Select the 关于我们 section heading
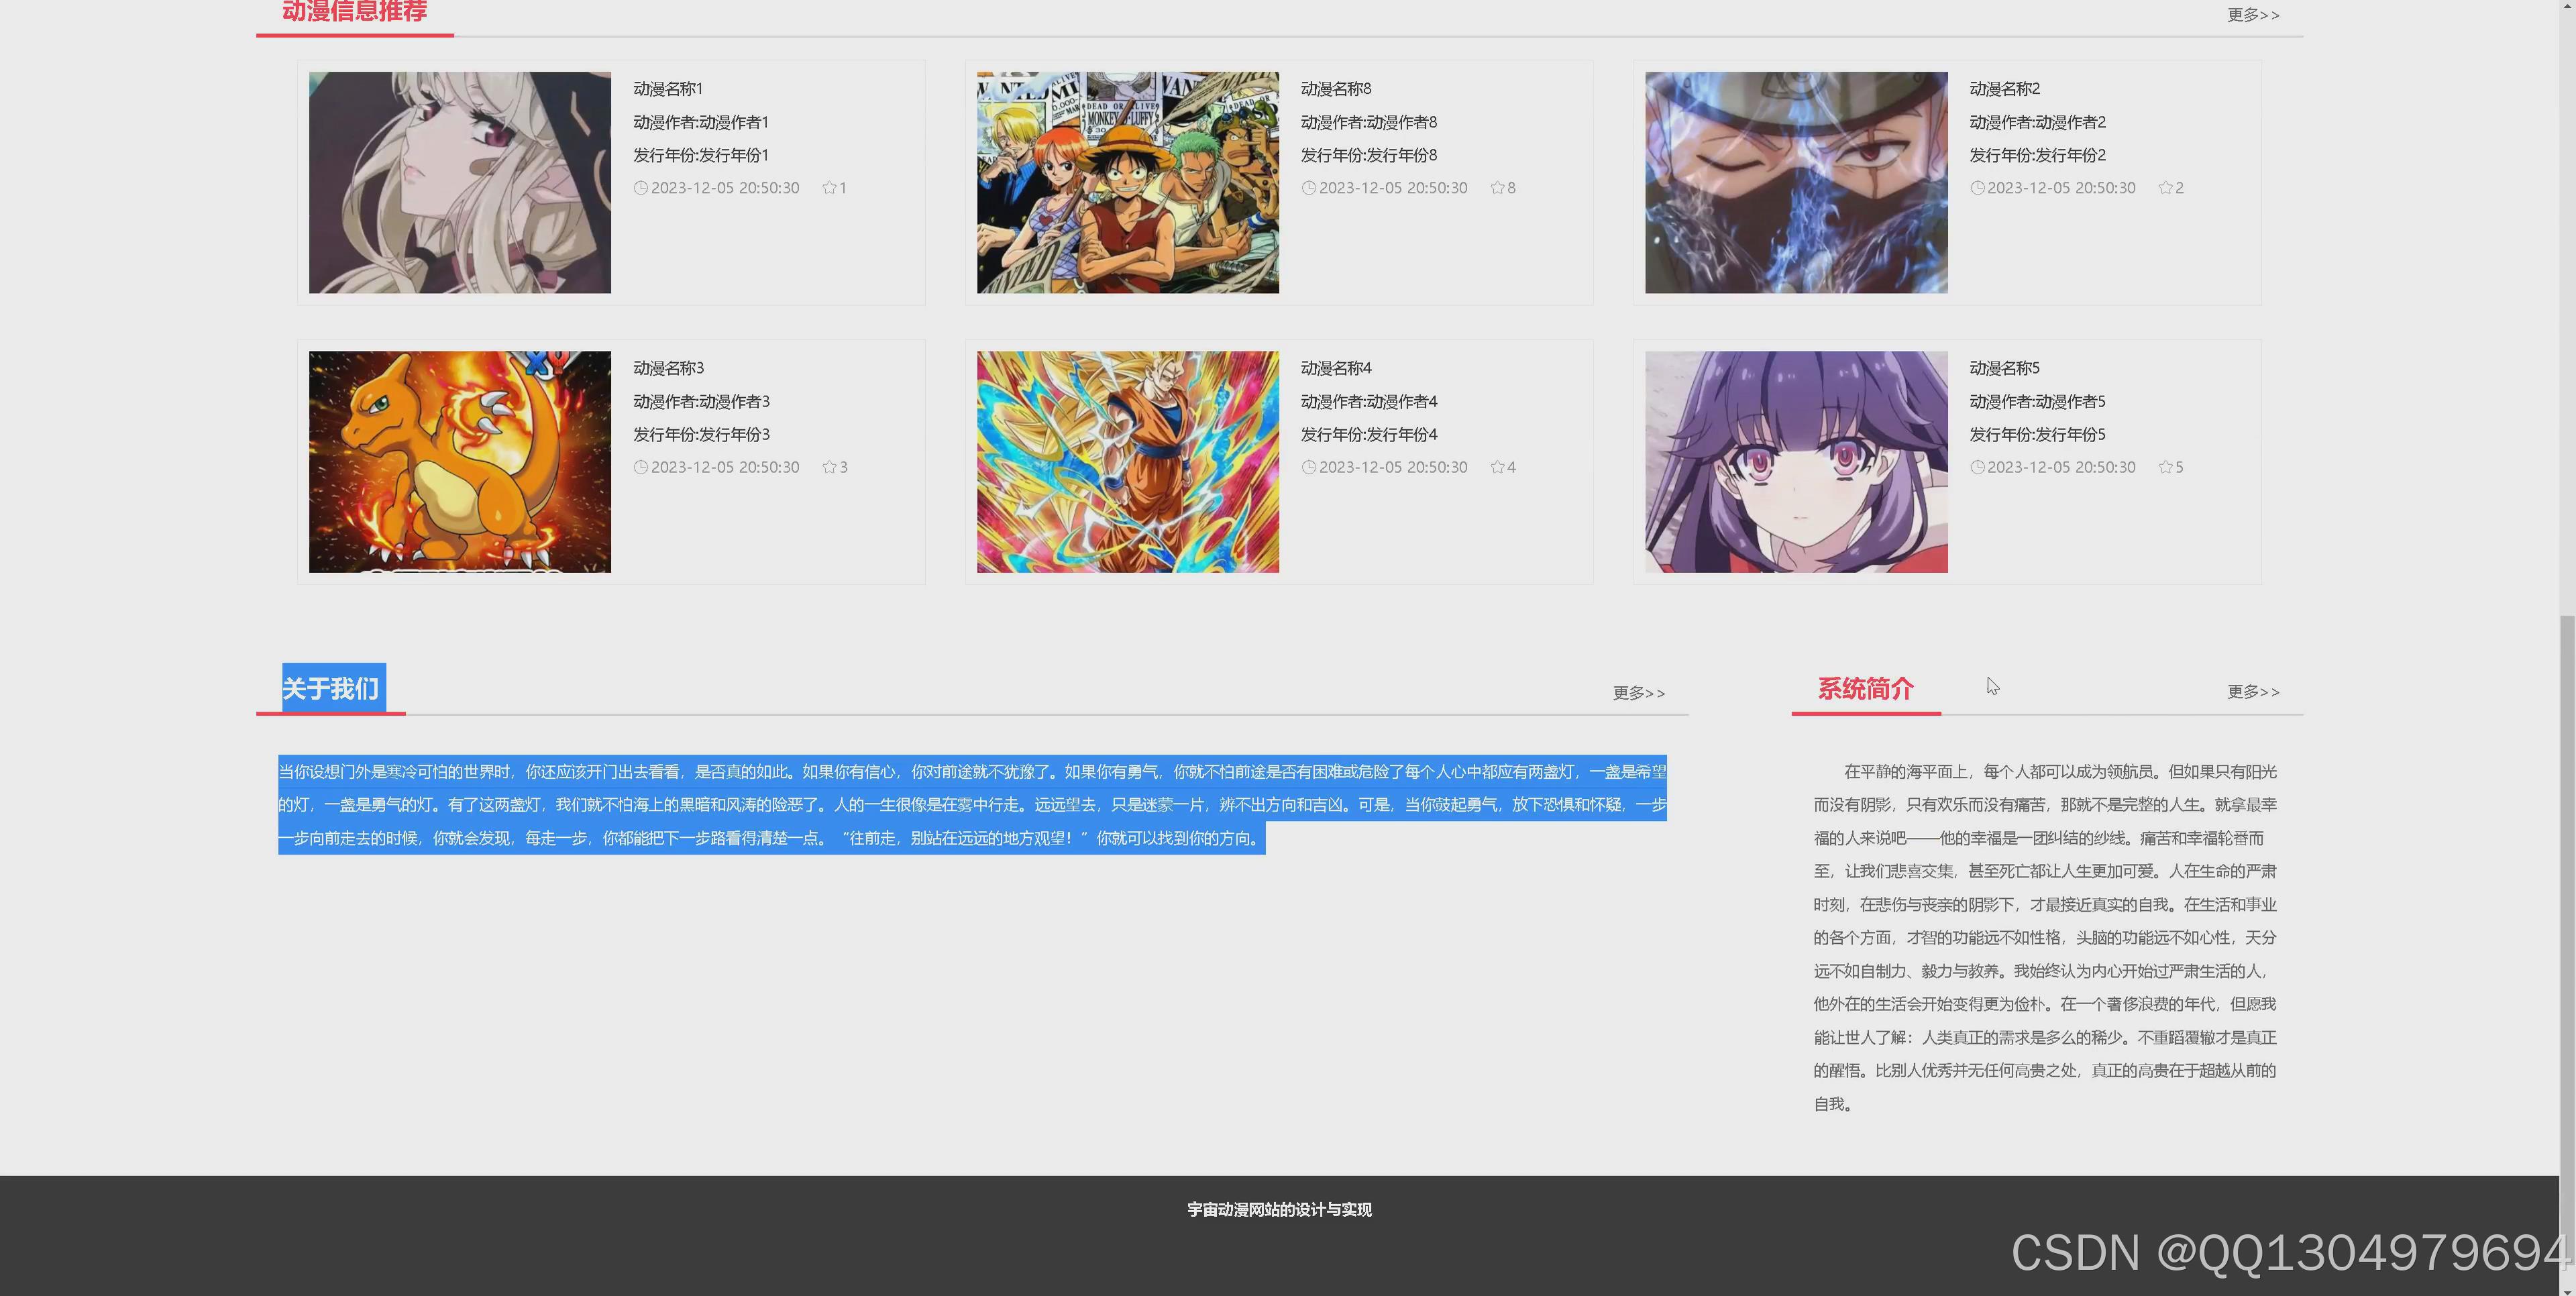This screenshot has width=2576, height=1296. tap(331, 689)
